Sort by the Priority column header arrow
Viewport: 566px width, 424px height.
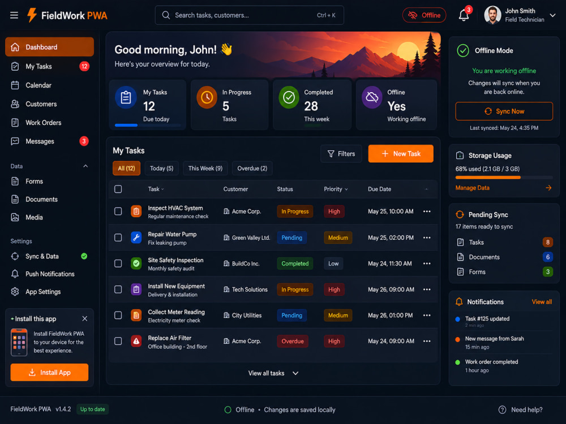(346, 189)
